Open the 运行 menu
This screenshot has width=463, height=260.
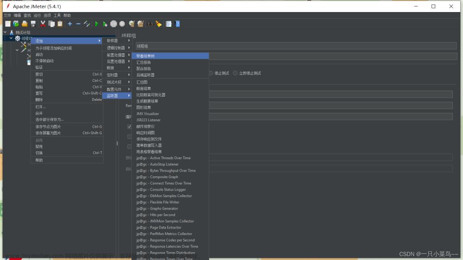[x=37, y=15]
